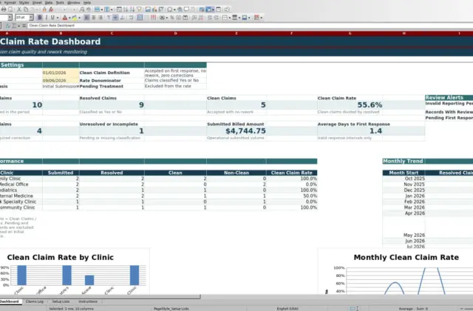Click the Insert Comment speech bubble icon
473x311 pixels.
[186, 10]
